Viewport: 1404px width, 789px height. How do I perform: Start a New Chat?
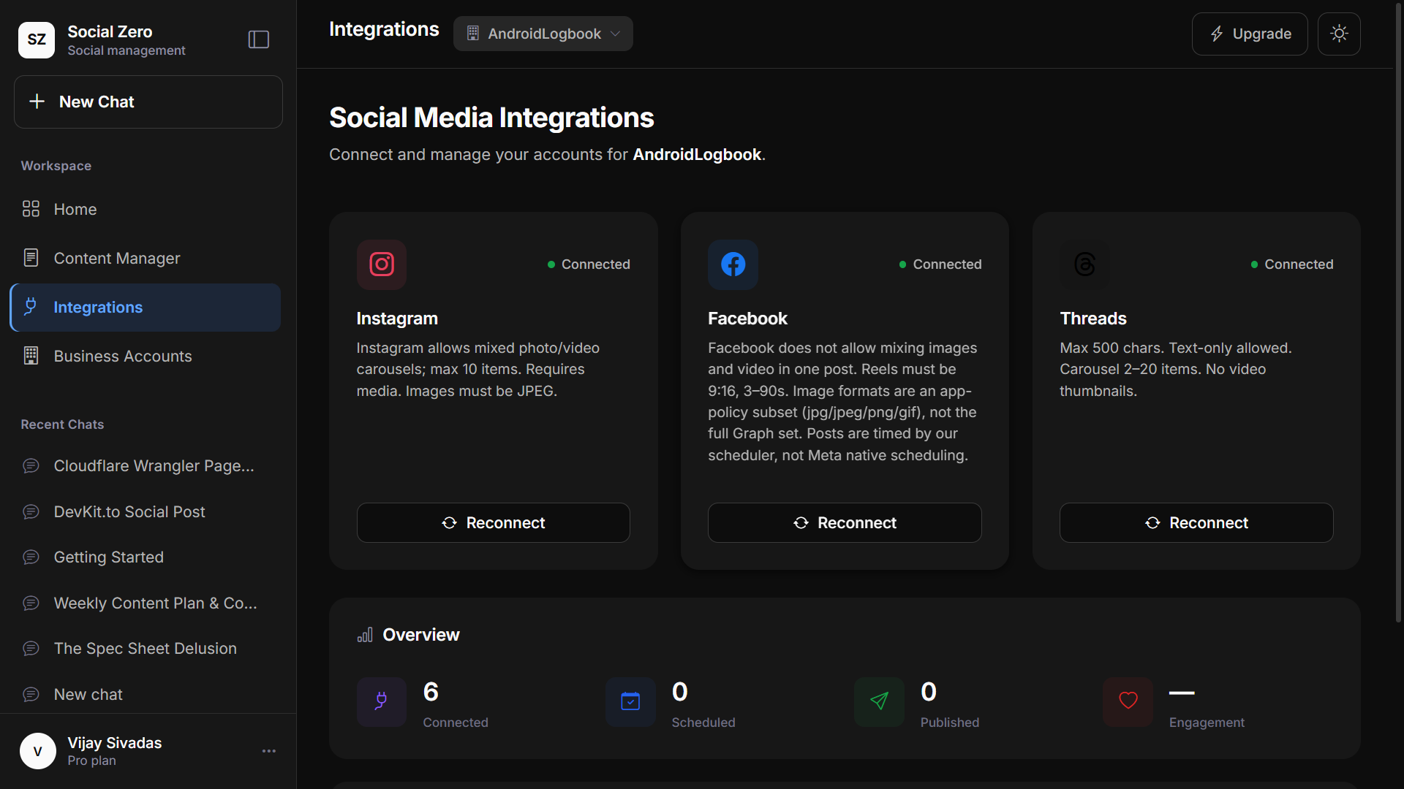click(x=148, y=102)
